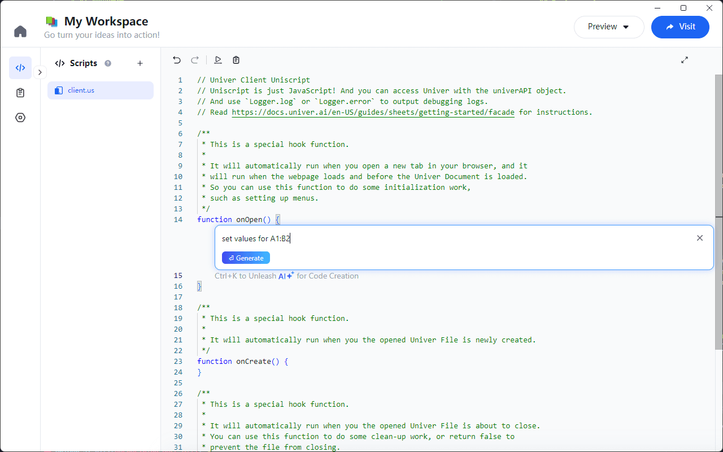Click the 'Go turn your ideas into action!' subtitle
The width and height of the screenshot is (723, 452).
tap(102, 35)
